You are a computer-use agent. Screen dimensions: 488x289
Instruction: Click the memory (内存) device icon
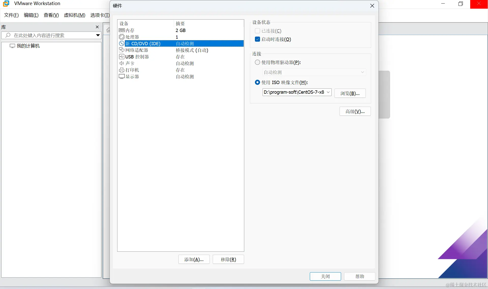121,30
